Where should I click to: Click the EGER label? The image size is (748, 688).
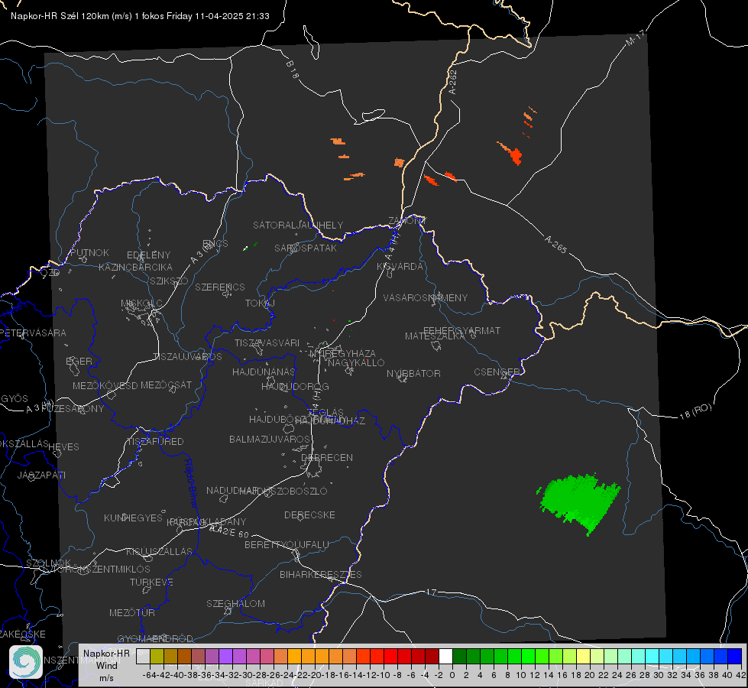click(x=79, y=362)
